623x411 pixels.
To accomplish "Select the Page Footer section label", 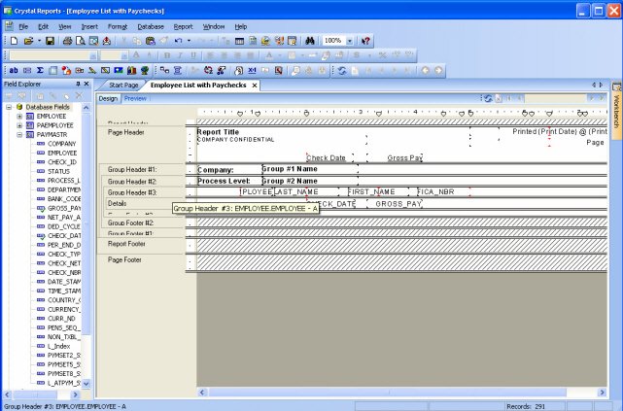I will pyautogui.click(x=124, y=259).
